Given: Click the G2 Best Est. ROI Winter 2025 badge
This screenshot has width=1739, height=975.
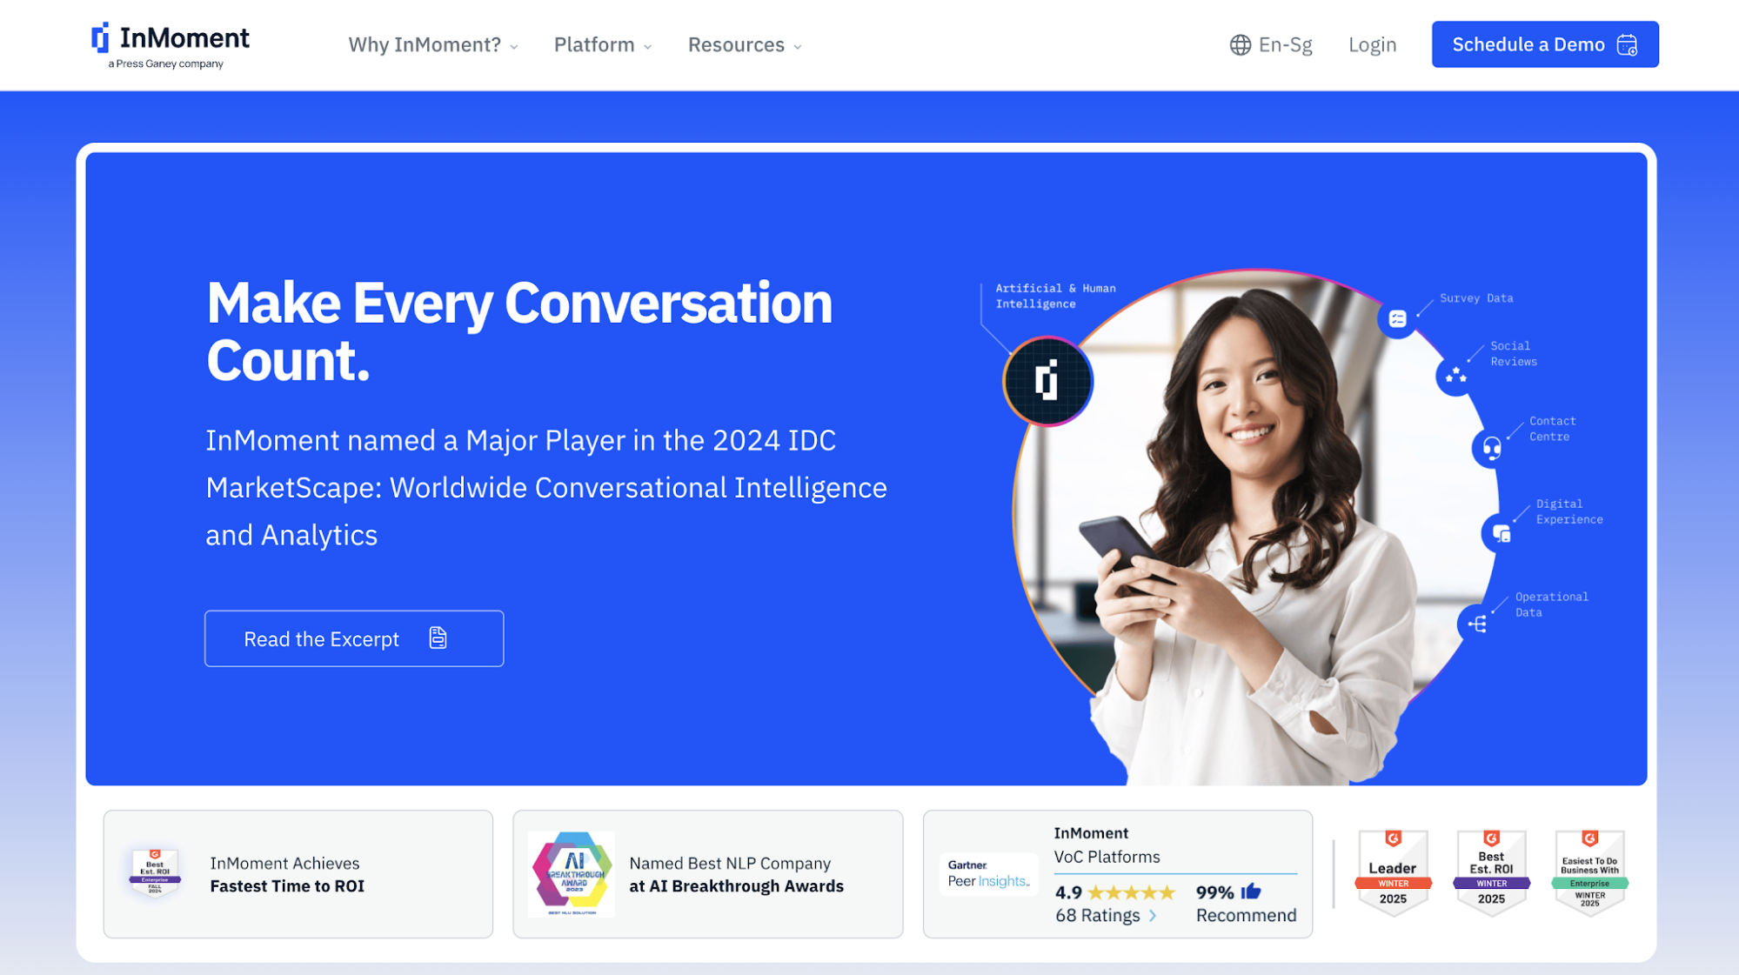Looking at the screenshot, I should tap(1491, 872).
